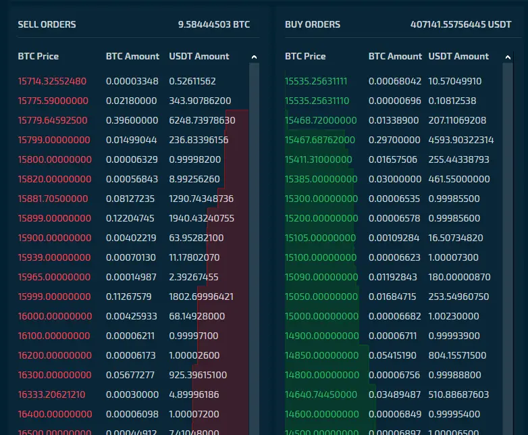Viewport: 528px width, 435px height.
Task: Select buy price 15535.25631110
Action: point(317,101)
